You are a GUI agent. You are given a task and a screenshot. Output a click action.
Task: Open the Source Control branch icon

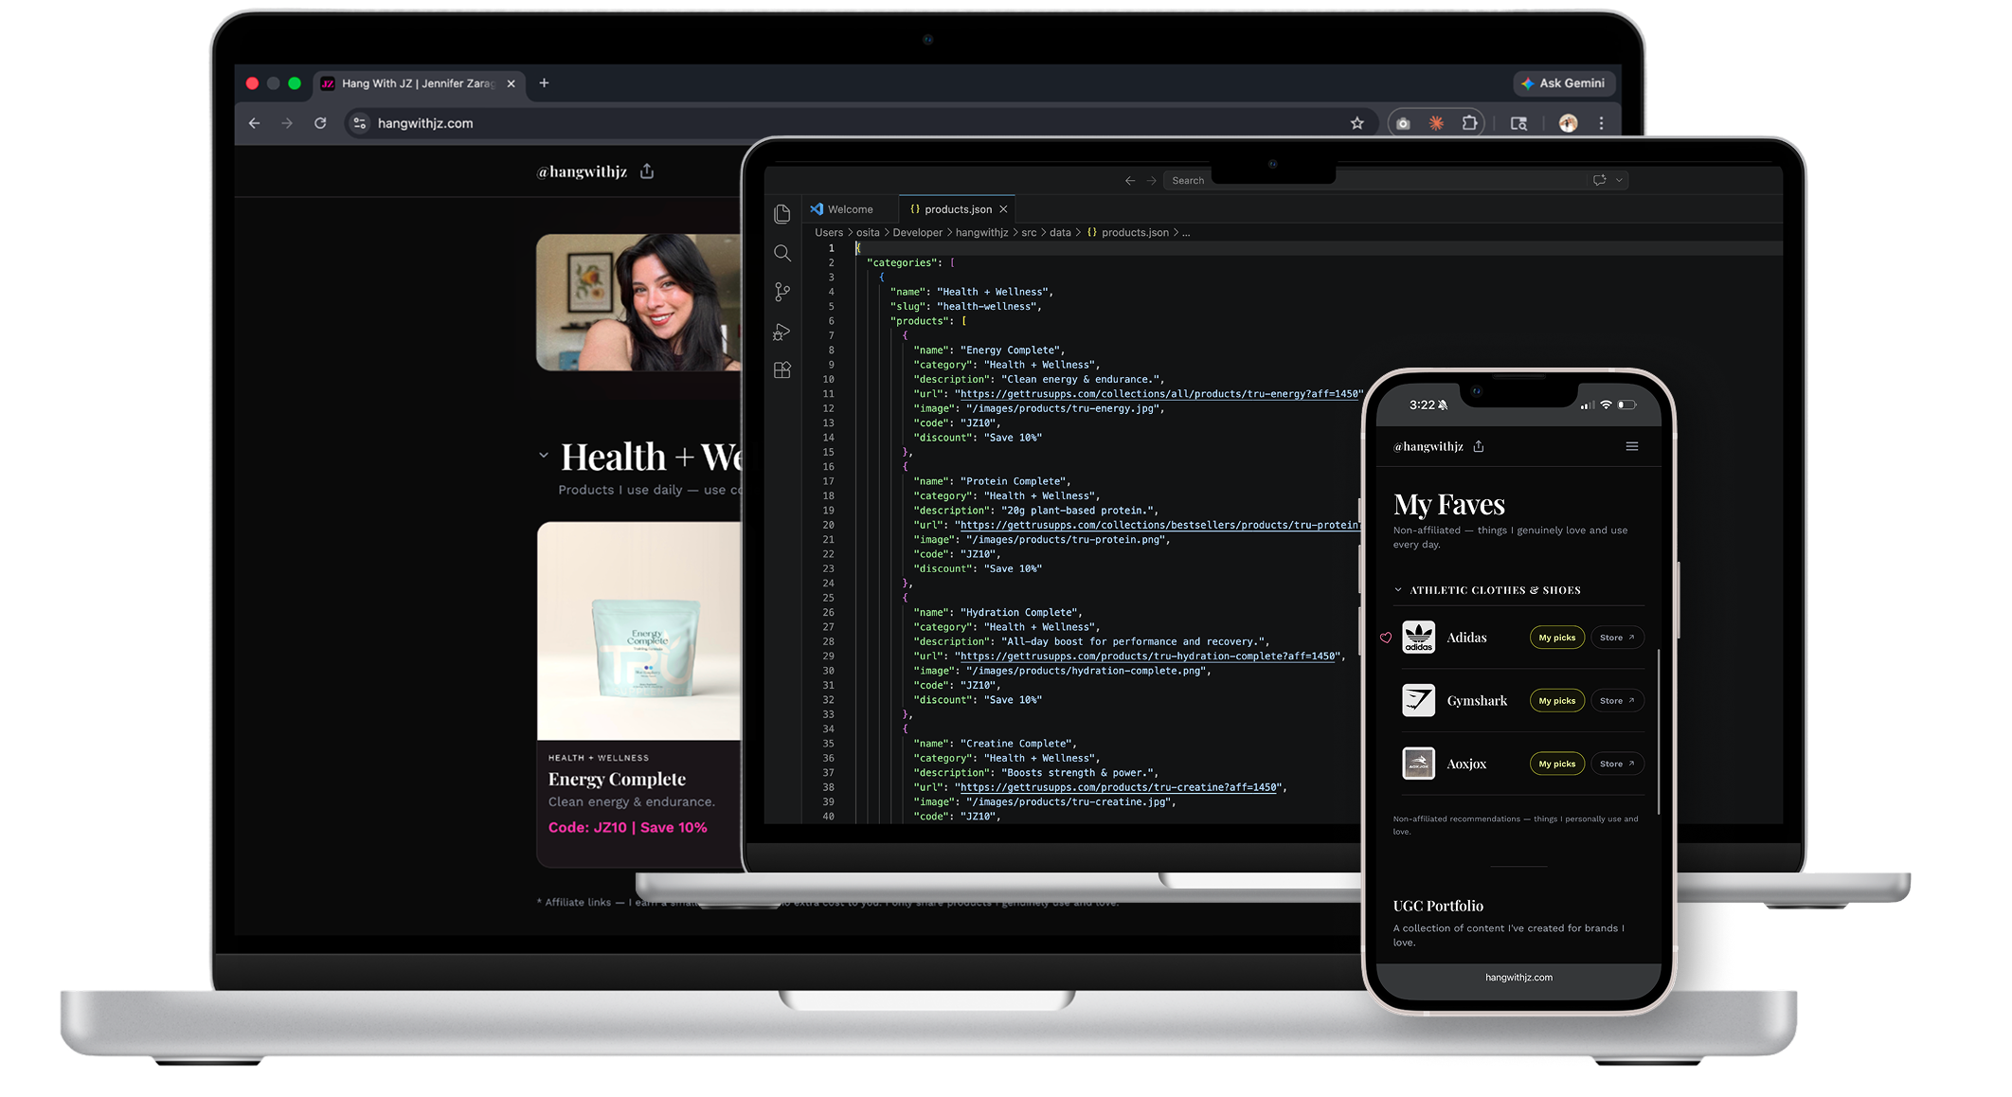(x=781, y=292)
